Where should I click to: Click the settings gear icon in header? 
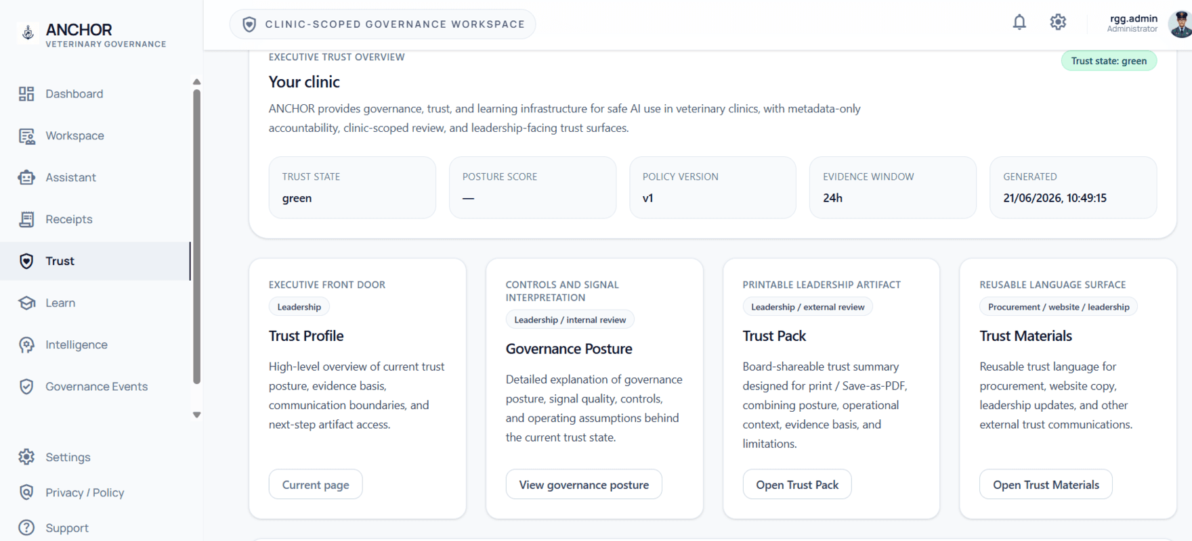pyautogui.click(x=1058, y=22)
